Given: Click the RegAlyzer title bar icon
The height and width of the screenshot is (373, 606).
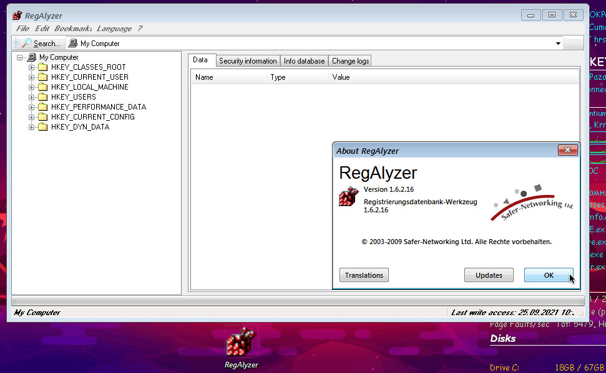Looking at the screenshot, I should coord(17,16).
